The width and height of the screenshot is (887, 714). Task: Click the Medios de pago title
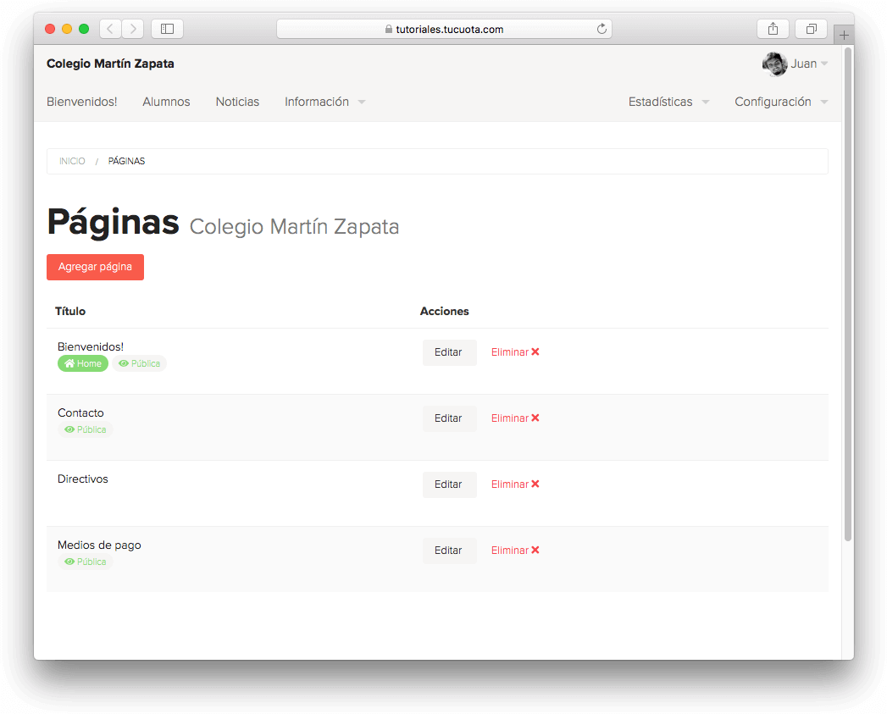[x=100, y=545]
